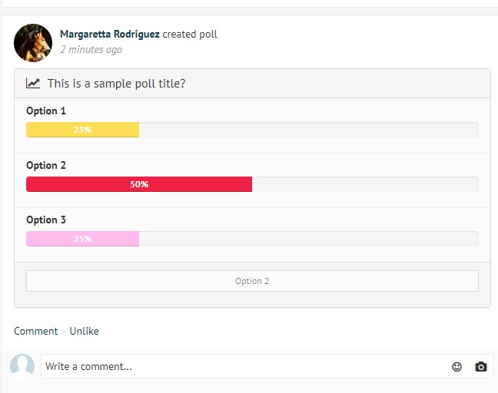This screenshot has width=498, height=393.
Task: Click Unlike under the poll
Action: pyautogui.click(x=85, y=331)
